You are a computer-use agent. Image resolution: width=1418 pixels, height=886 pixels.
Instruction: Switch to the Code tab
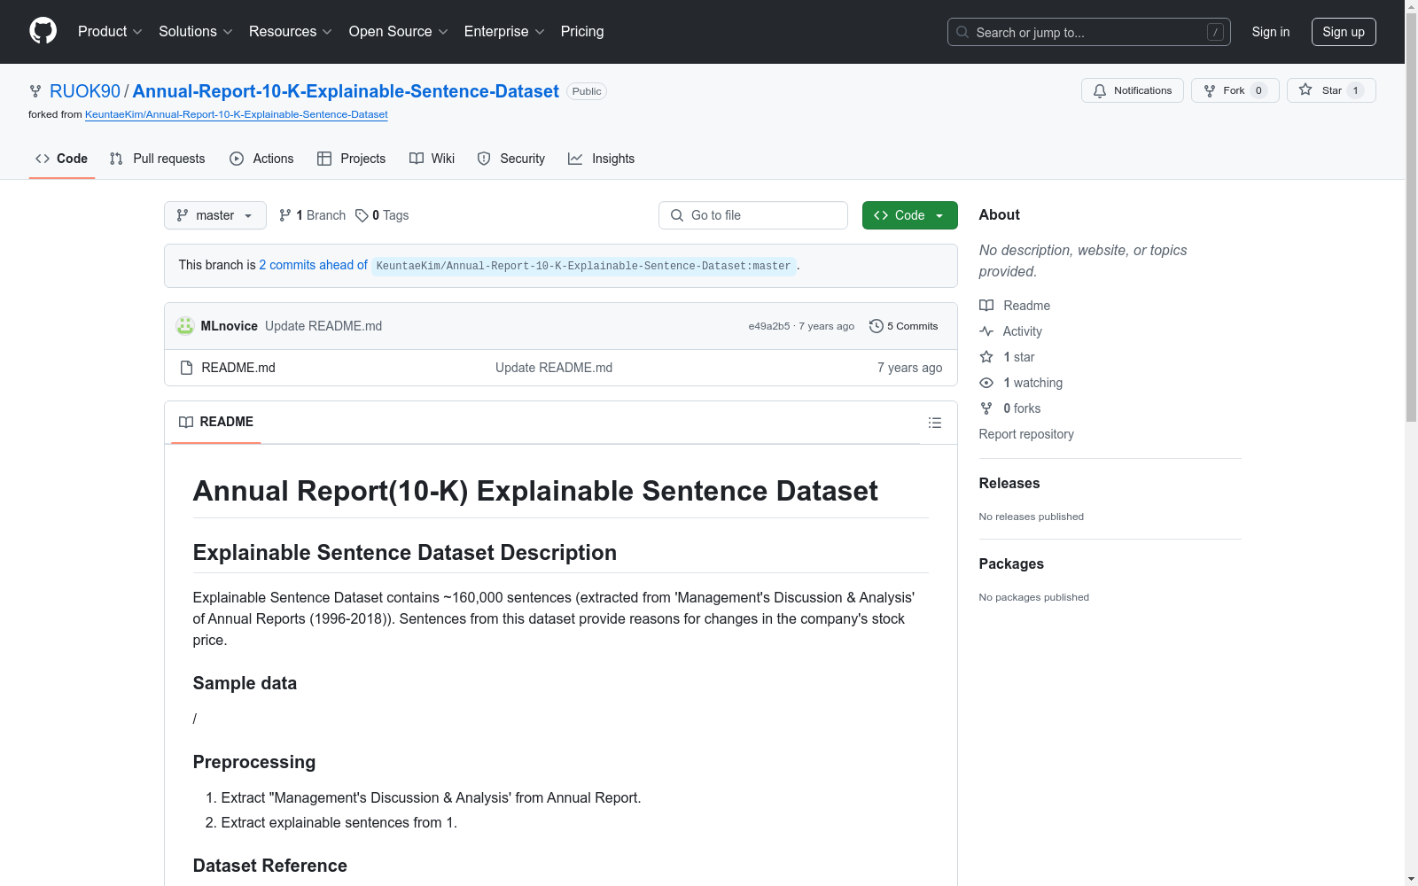pos(62,159)
